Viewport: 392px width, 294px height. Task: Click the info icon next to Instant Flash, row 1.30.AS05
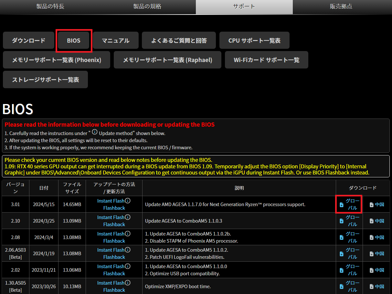[128, 283]
